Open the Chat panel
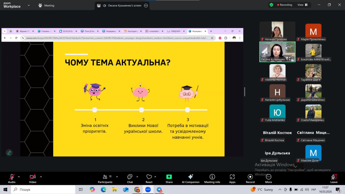The height and width of the screenshot is (194, 345). [130, 178]
